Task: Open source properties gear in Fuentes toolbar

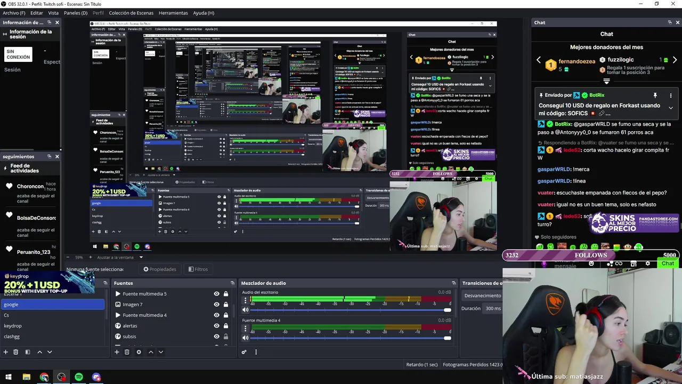Action: tap(139, 352)
